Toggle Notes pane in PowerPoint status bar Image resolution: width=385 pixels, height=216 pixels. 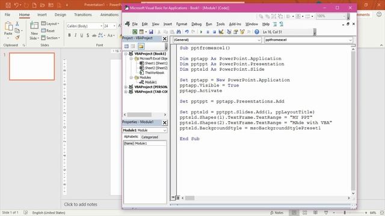coord(277,212)
